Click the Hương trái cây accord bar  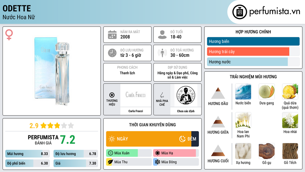tap(253, 52)
